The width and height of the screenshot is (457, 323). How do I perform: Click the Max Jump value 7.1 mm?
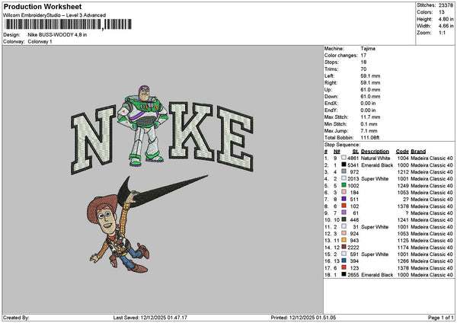pyautogui.click(x=369, y=131)
